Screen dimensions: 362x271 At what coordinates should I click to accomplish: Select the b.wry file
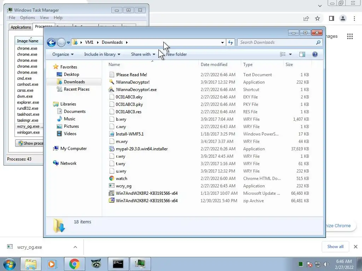(x=121, y=119)
